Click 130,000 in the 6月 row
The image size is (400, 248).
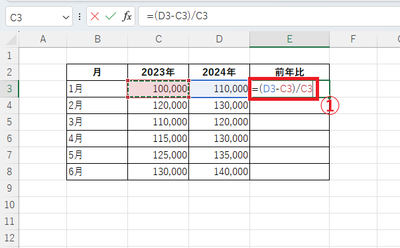coord(158,172)
